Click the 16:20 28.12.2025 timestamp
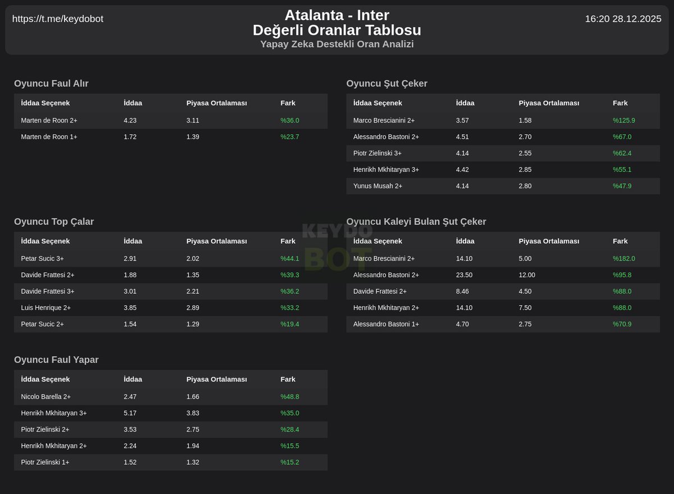Image resolution: width=674 pixels, height=494 pixels. [x=623, y=19]
